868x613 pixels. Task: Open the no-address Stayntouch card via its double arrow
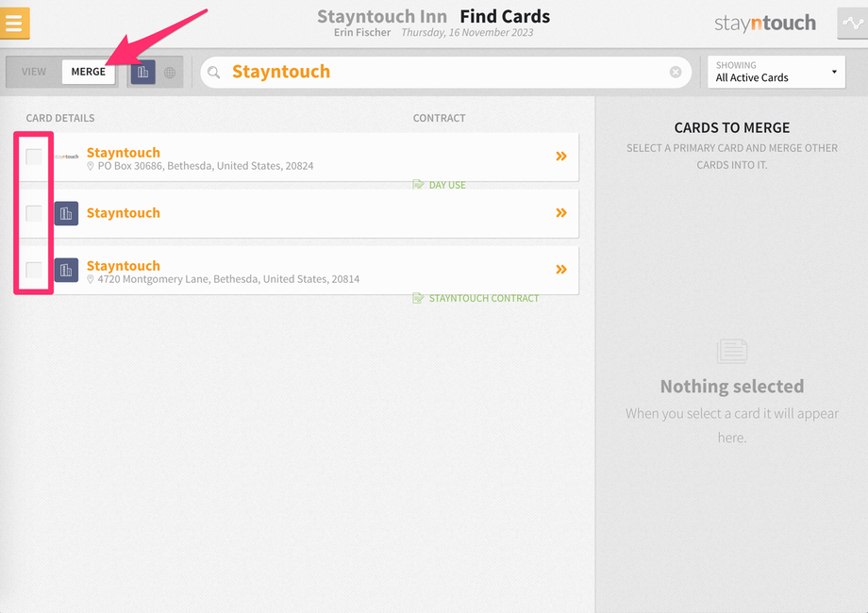tap(561, 213)
